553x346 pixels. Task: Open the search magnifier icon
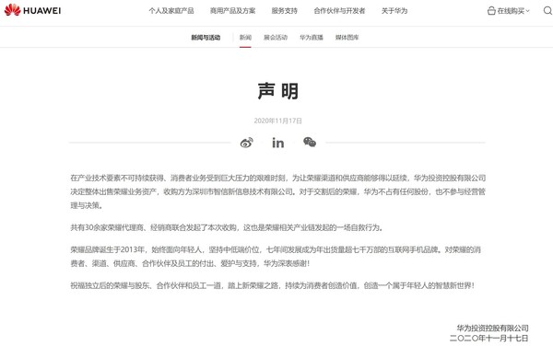tap(547, 10)
